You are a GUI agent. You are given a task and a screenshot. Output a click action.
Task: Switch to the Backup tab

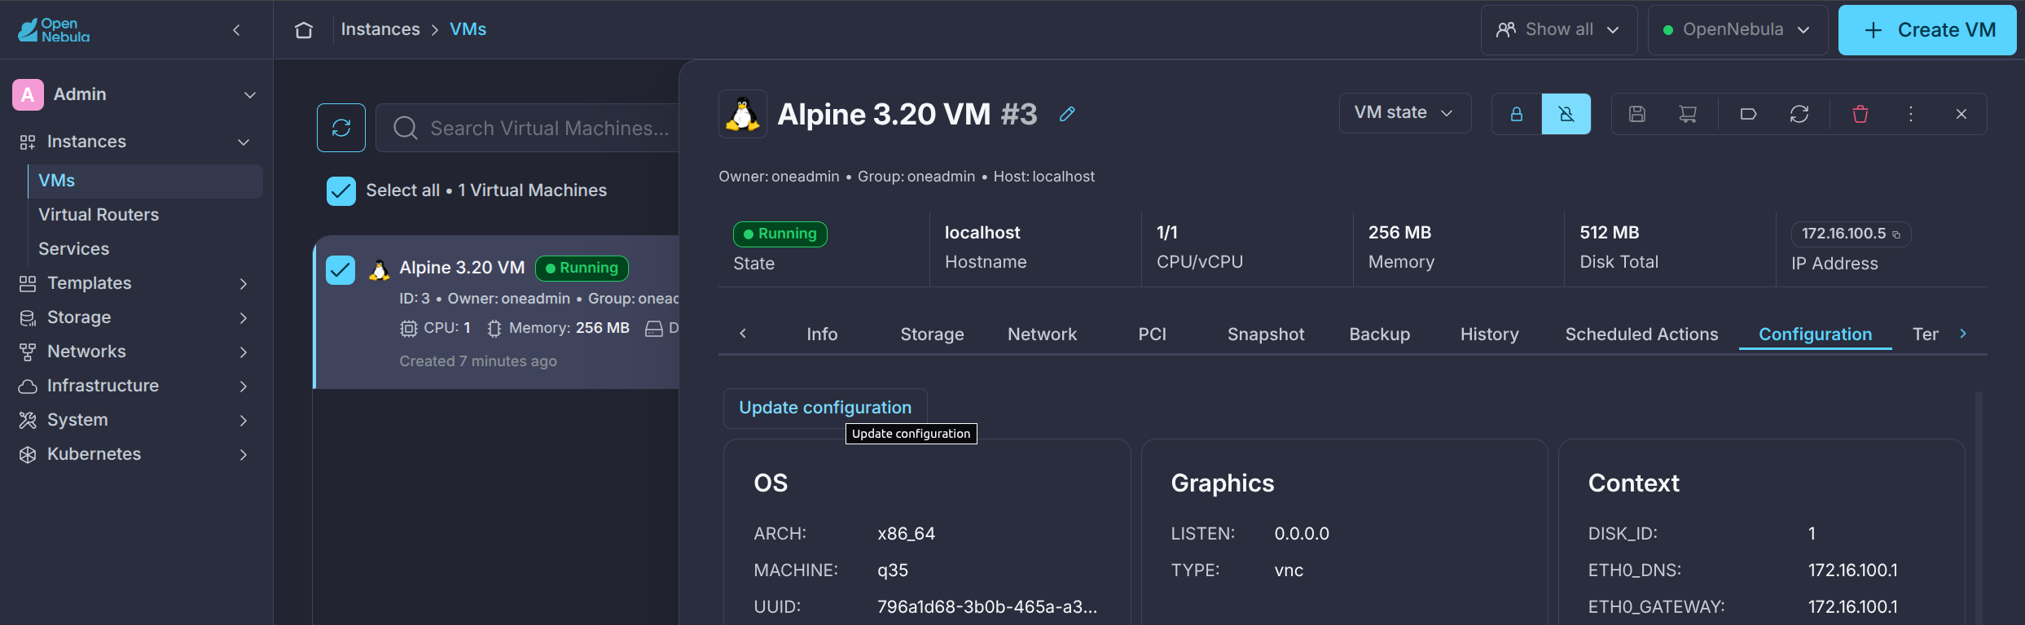coord(1379,334)
